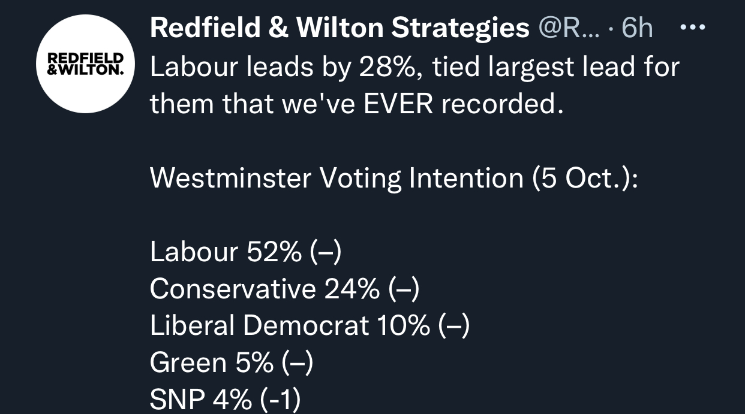Image resolution: width=745 pixels, height=414 pixels.
Task: Click the "Conservative 24% (–)" result line
Action: point(284,289)
